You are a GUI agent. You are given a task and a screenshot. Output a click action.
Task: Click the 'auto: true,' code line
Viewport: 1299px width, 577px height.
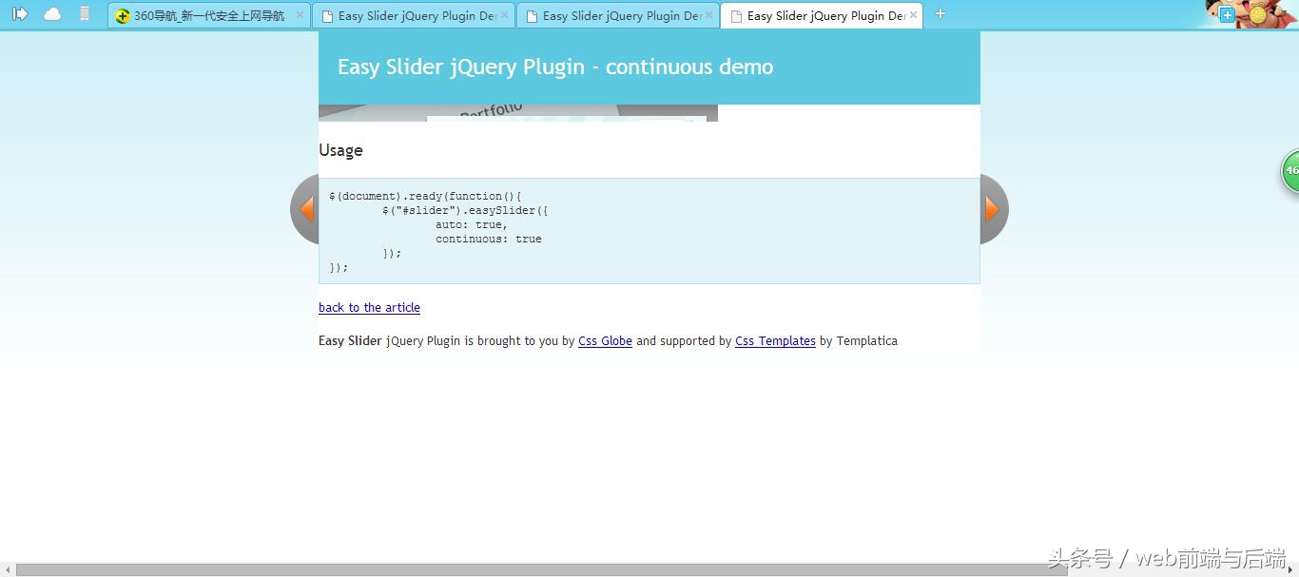click(x=472, y=225)
